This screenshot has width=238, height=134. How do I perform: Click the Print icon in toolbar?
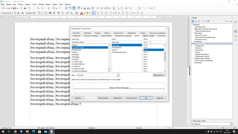coord(25,8)
